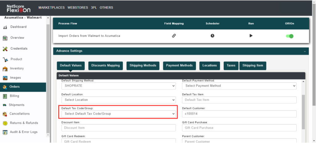Image resolution: width=316 pixels, height=143 pixels.
Task: Click the Field Mapping link icon
Action: click(x=174, y=36)
